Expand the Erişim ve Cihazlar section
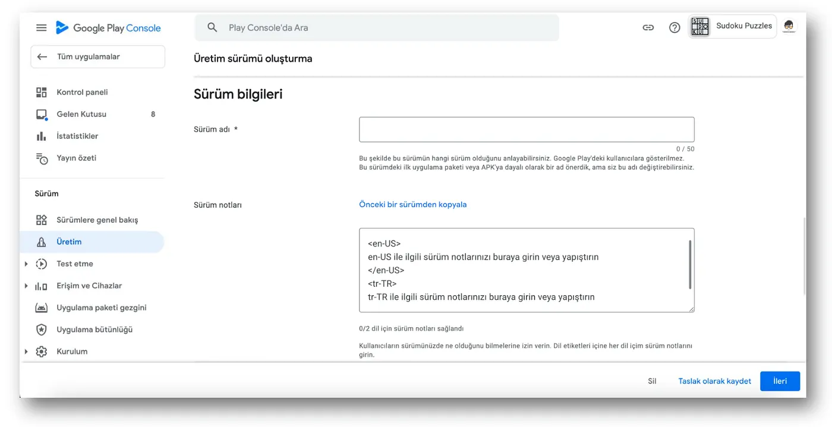 point(26,286)
